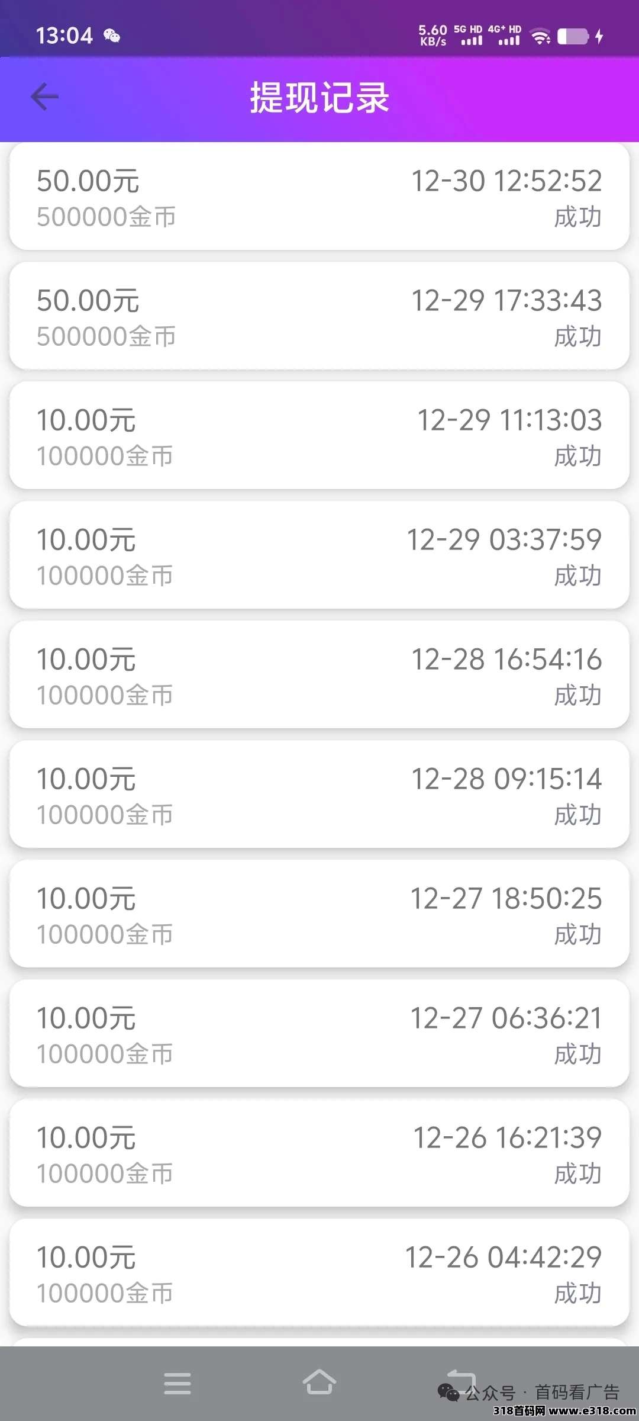The width and height of the screenshot is (639, 1421).
Task: Open recent apps with menu navigation icon
Action: (x=177, y=1383)
